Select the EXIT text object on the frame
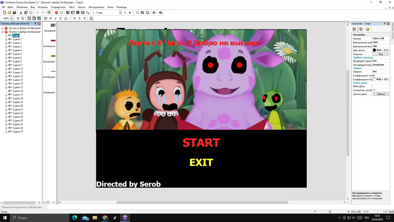Viewport: 394px width, 222px height. [x=201, y=163]
